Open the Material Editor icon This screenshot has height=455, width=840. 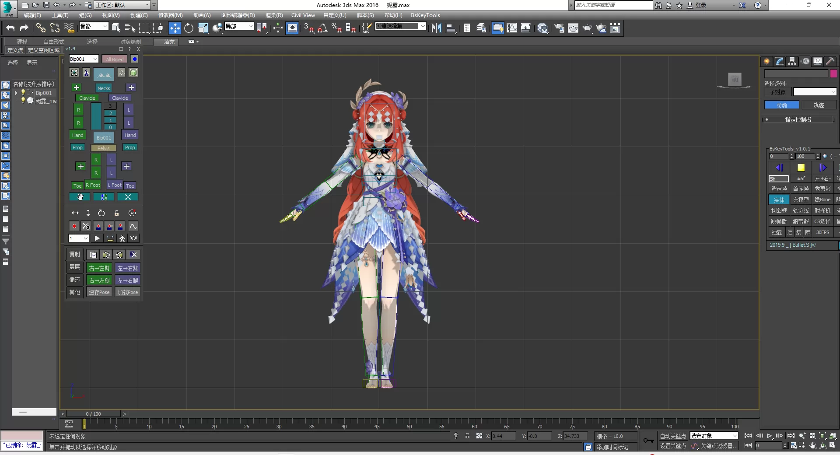[x=542, y=28]
